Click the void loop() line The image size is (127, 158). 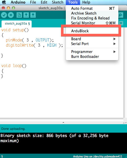(14, 66)
